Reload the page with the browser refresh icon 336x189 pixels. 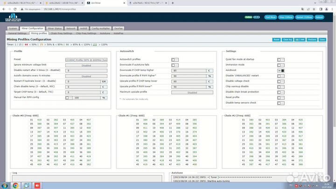pyautogui.click(x=15, y=9)
